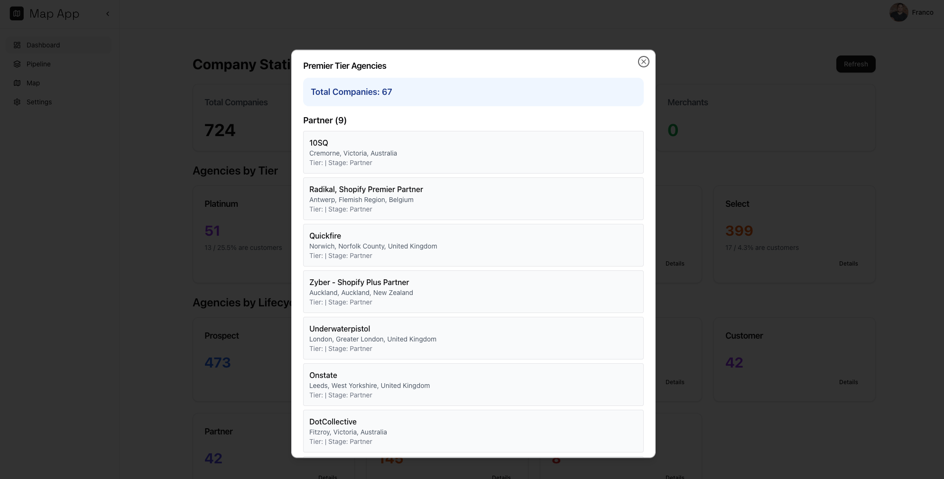Click the Refresh button

[x=856, y=64]
